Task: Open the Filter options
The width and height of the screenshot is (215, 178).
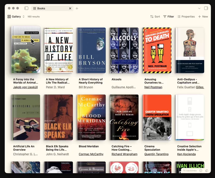Action: coord(169,17)
